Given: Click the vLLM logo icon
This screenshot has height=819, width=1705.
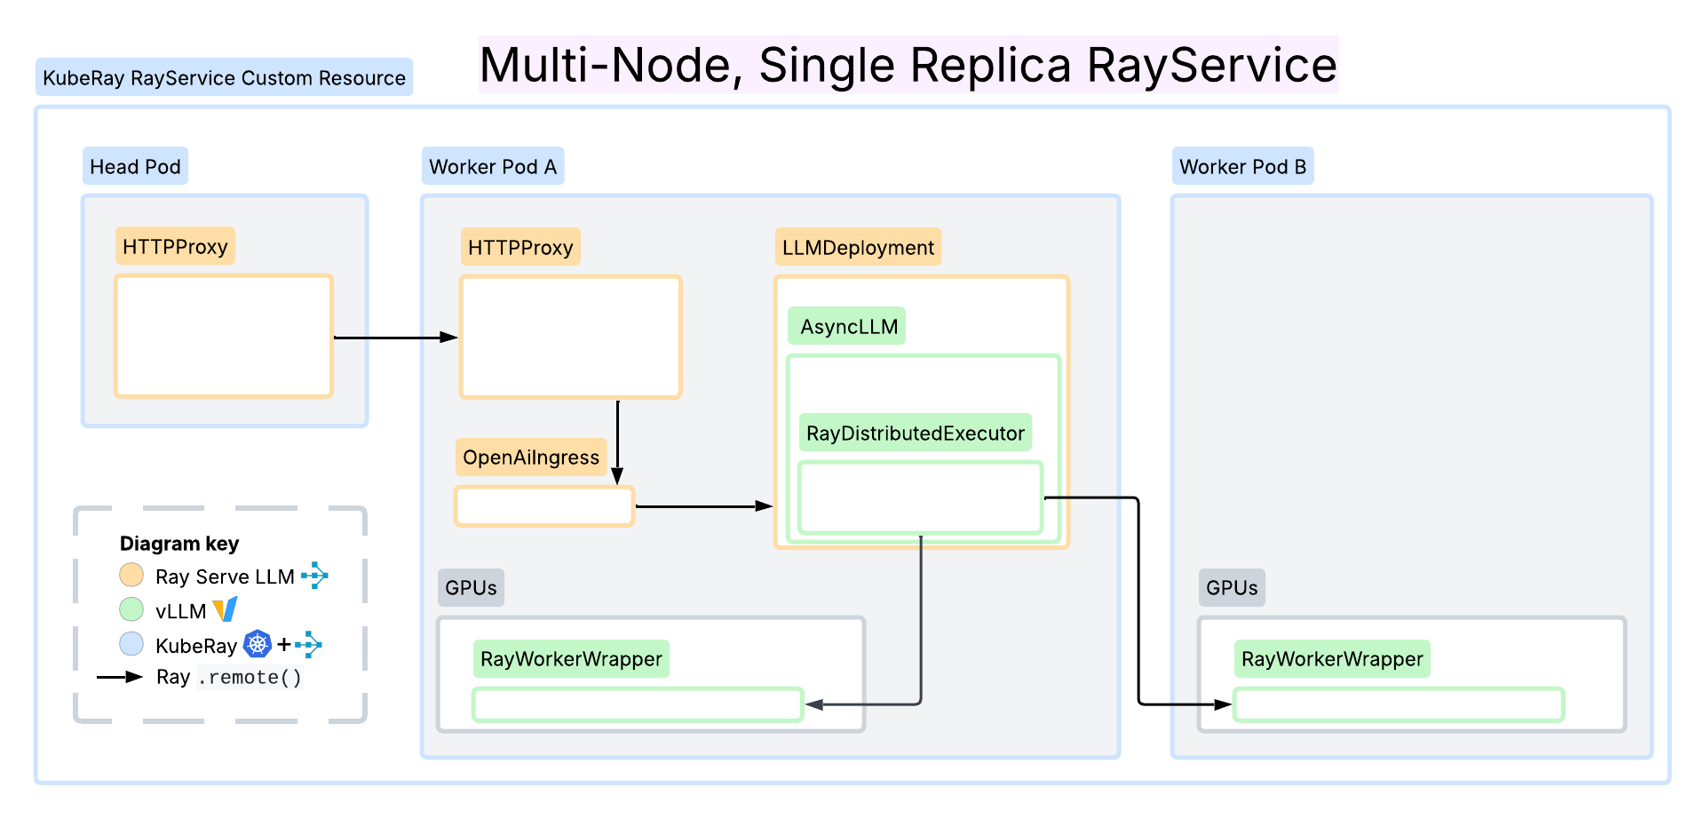Looking at the screenshot, I should (226, 609).
